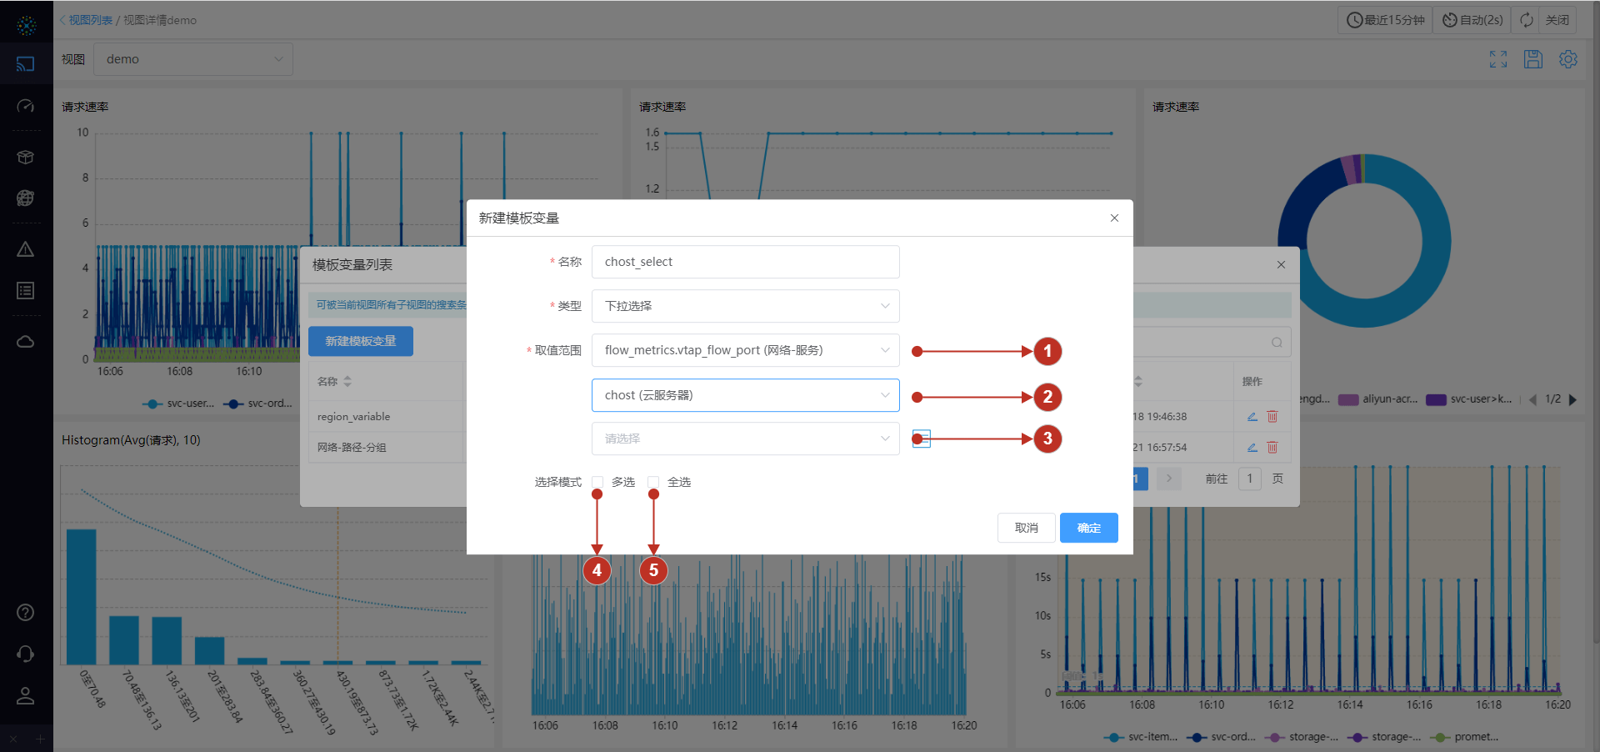1600x752 pixels.
Task: Open the chost (云服务器) dropdown
Action: point(745,395)
